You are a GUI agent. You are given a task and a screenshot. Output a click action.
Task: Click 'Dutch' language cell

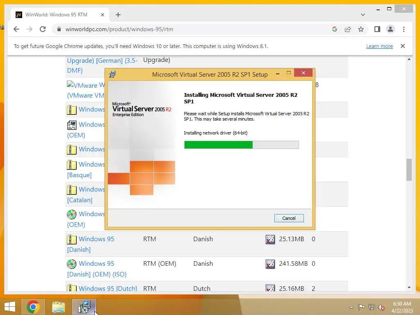coord(202,288)
